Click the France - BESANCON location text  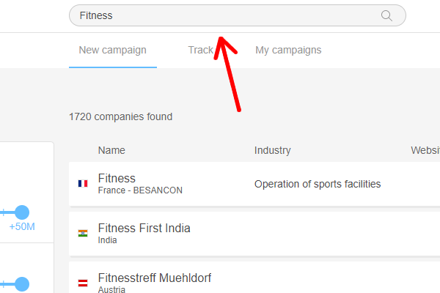(140, 190)
